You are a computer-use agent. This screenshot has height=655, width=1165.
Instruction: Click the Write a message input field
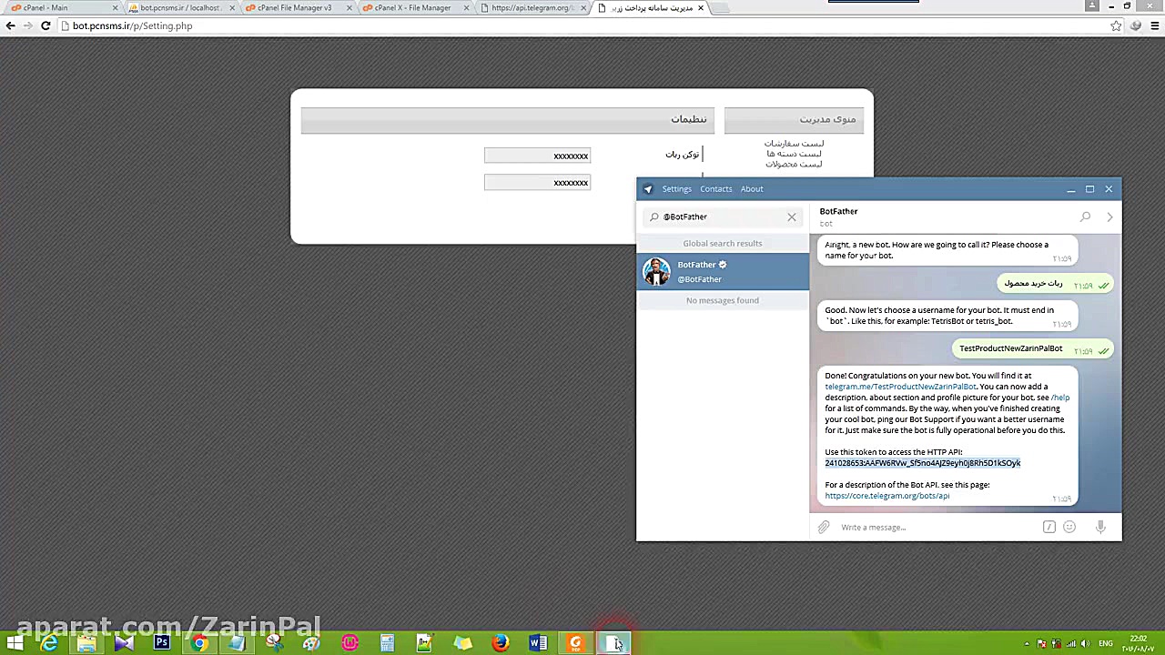(x=937, y=528)
